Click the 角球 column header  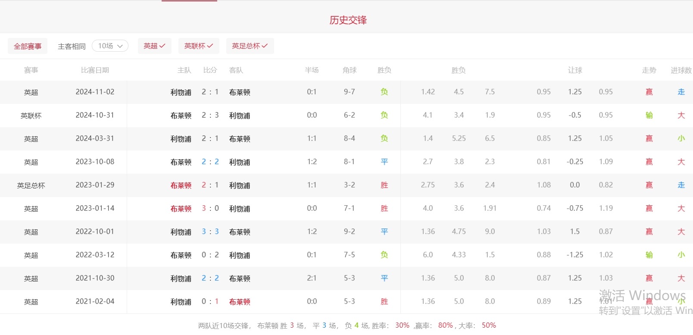click(x=350, y=70)
